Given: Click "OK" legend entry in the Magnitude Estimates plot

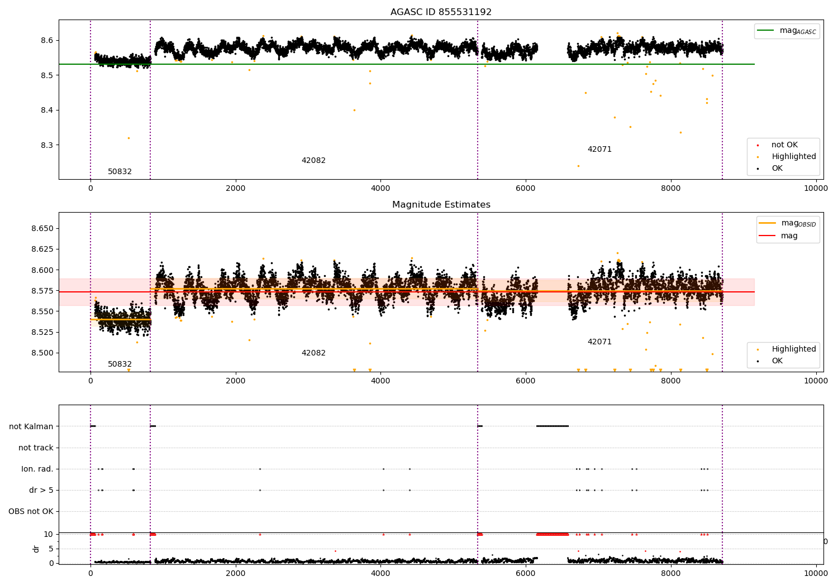Looking at the screenshot, I should click(x=777, y=361).
